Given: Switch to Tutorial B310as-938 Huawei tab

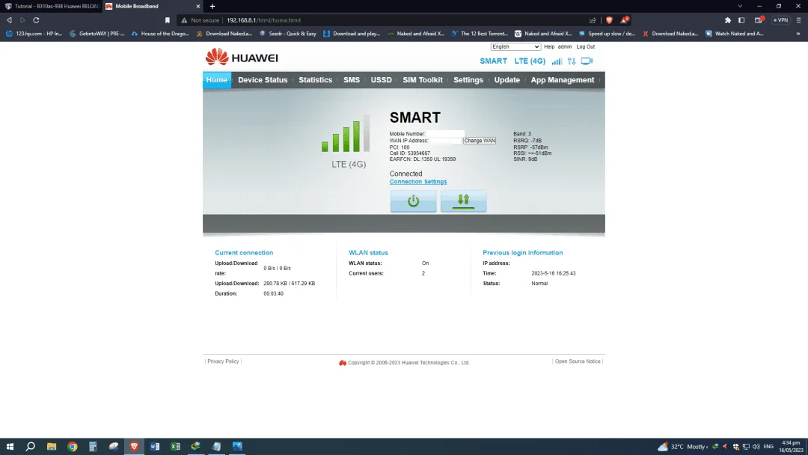Looking at the screenshot, I should tap(52, 6).
